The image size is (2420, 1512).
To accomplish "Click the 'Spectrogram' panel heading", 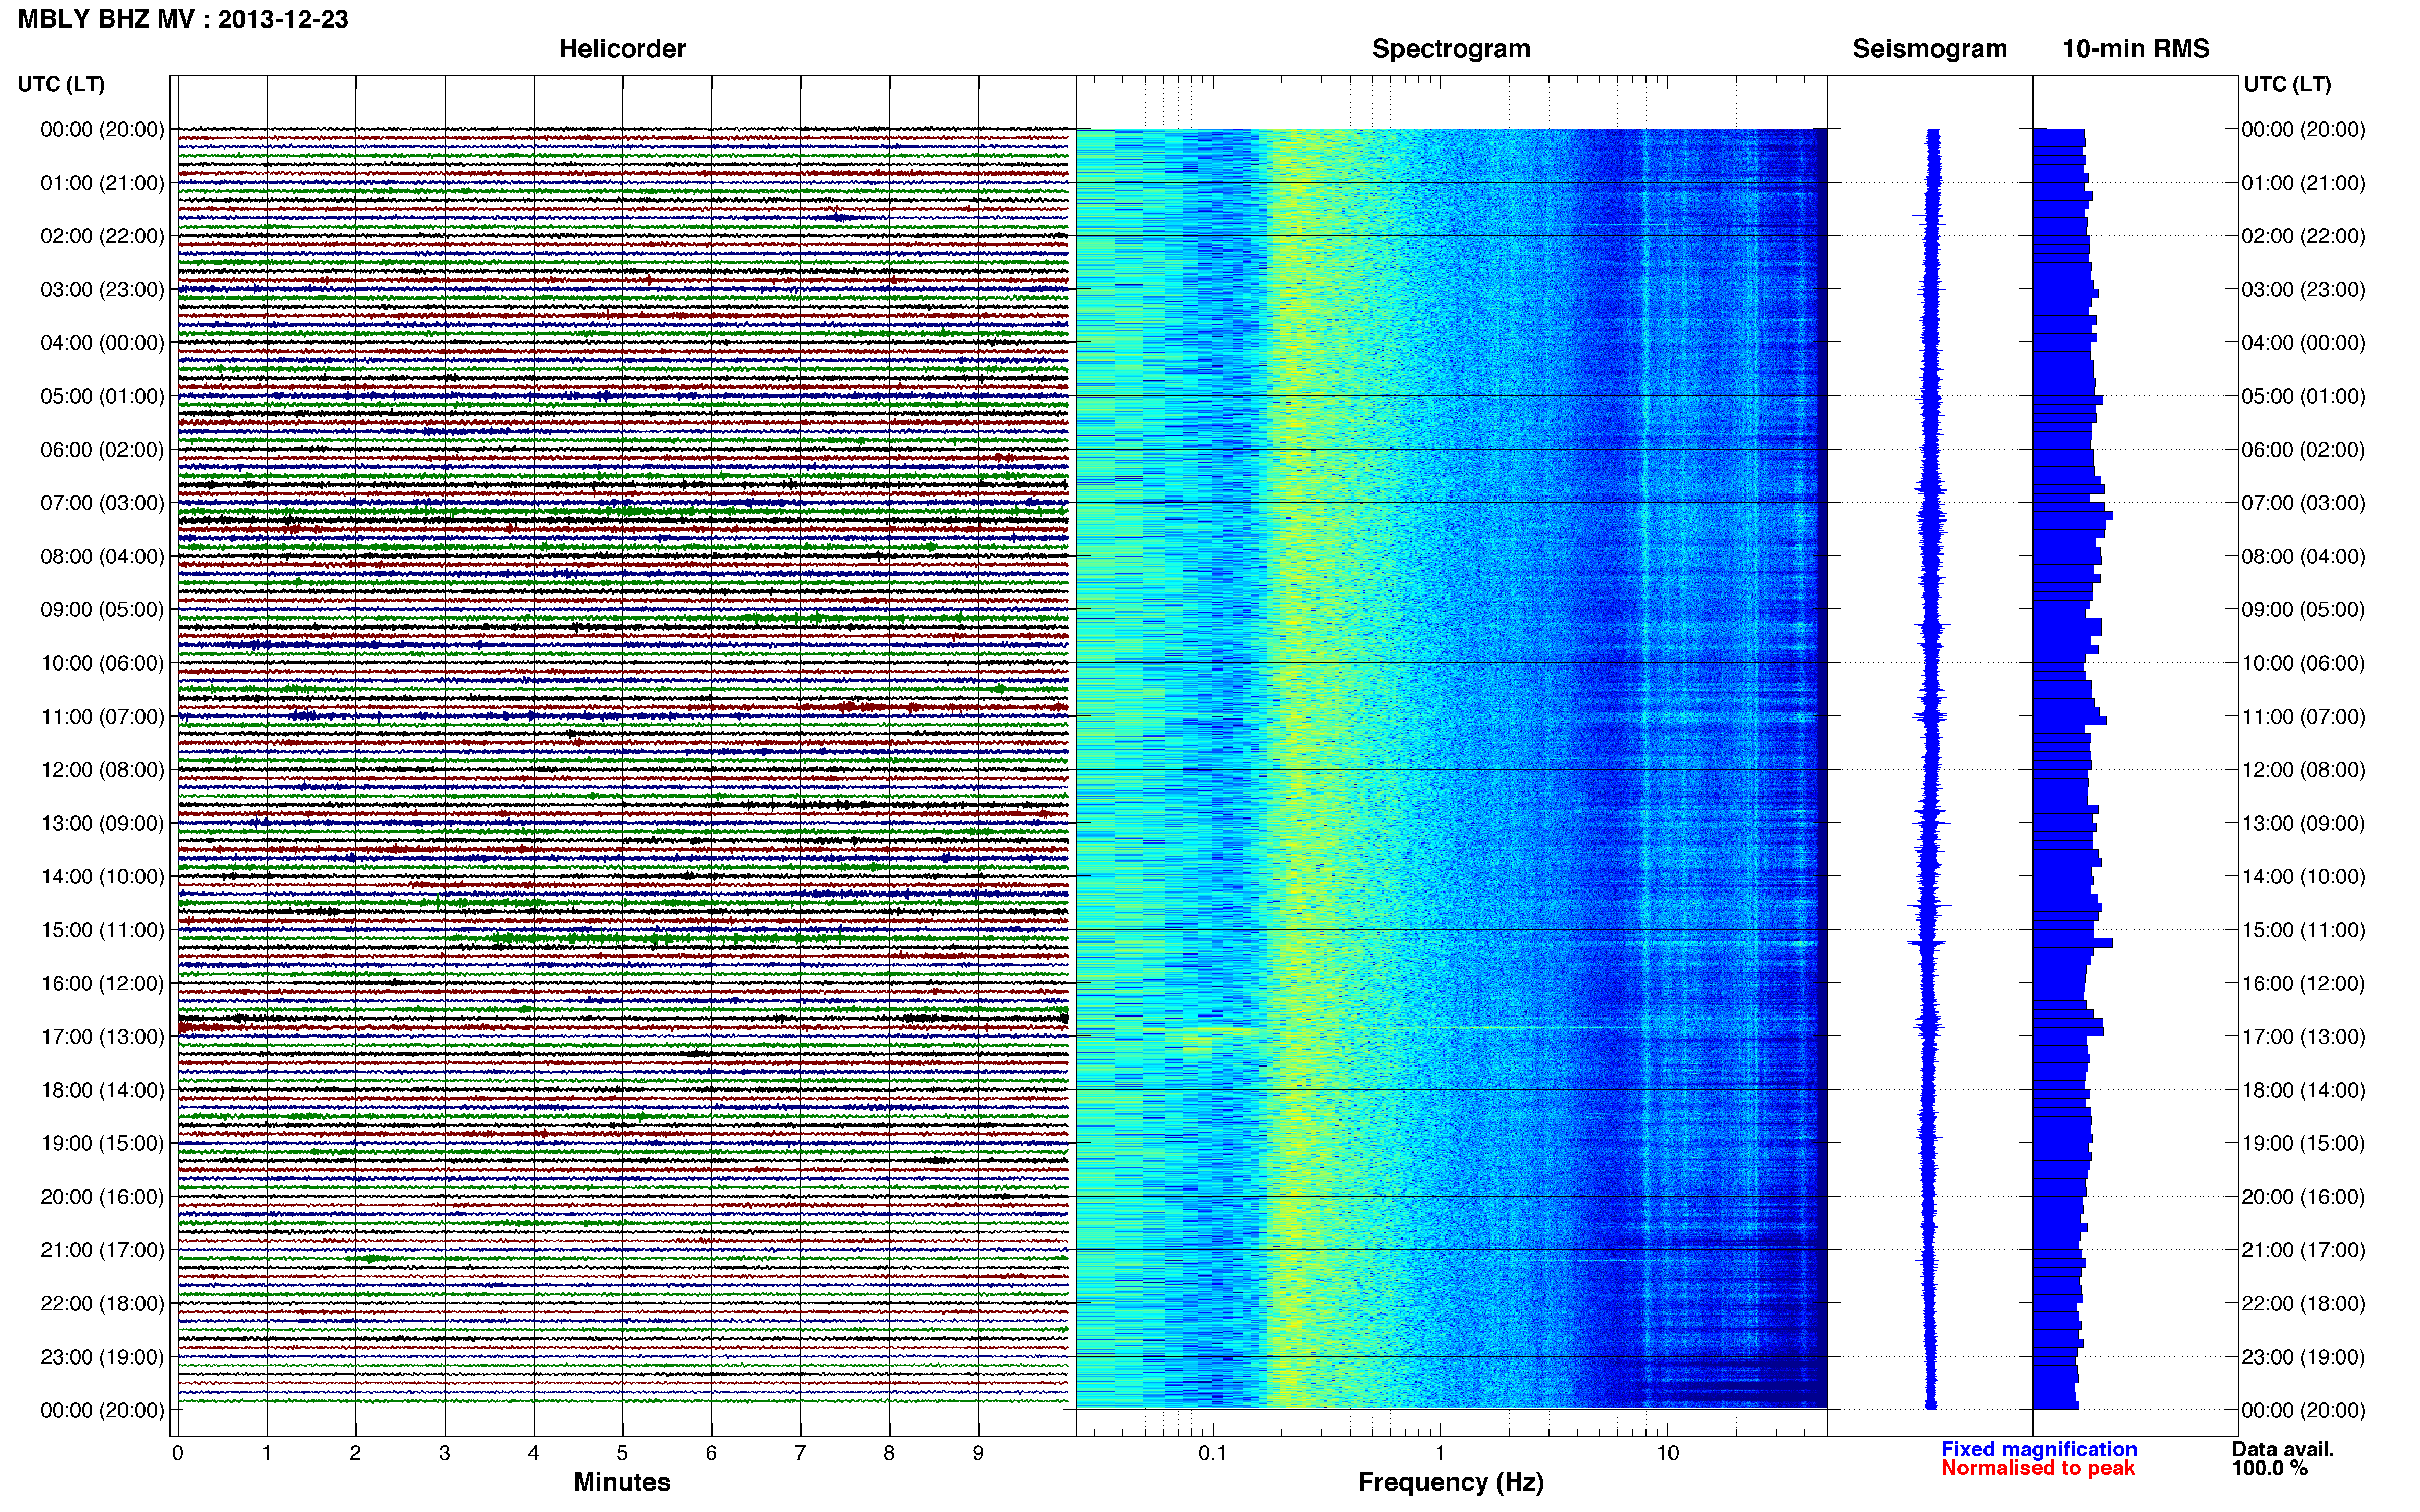I will point(1450,49).
